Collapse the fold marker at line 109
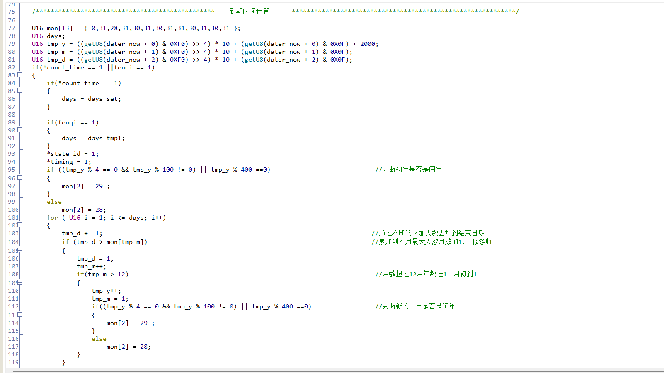Viewport: 664px width, 373px height. (19, 282)
